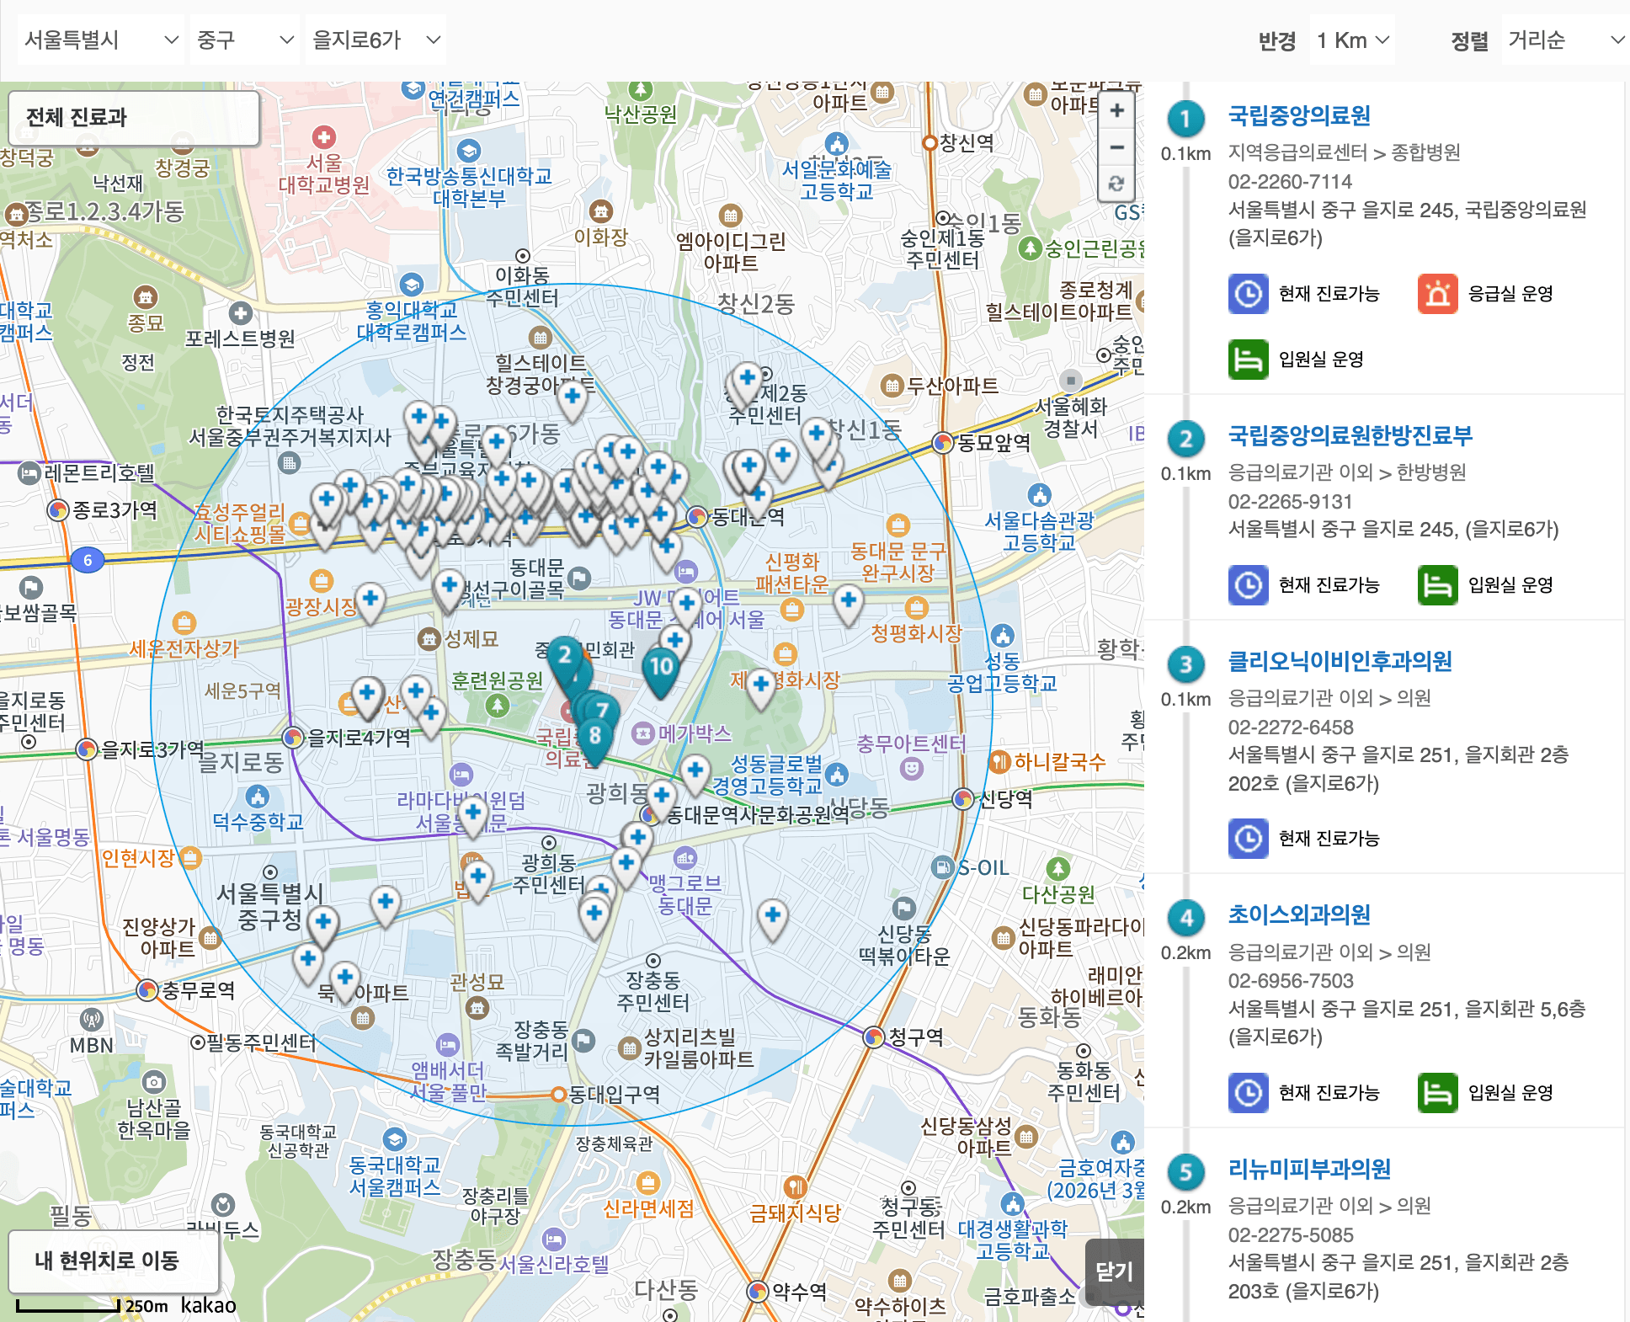This screenshot has height=1322, width=1630.
Task: Click numbered badge 4 in results list
Action: point(1185,917)
